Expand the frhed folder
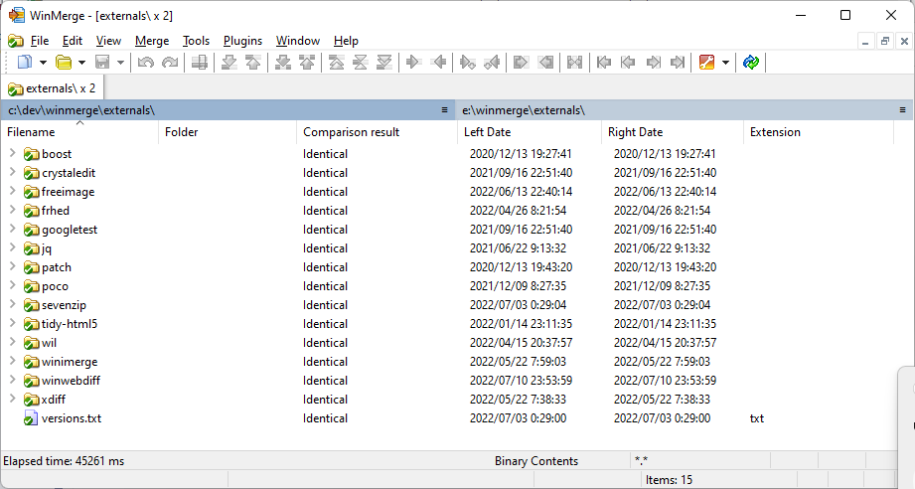The image size is (915, 489). [12, 210]
